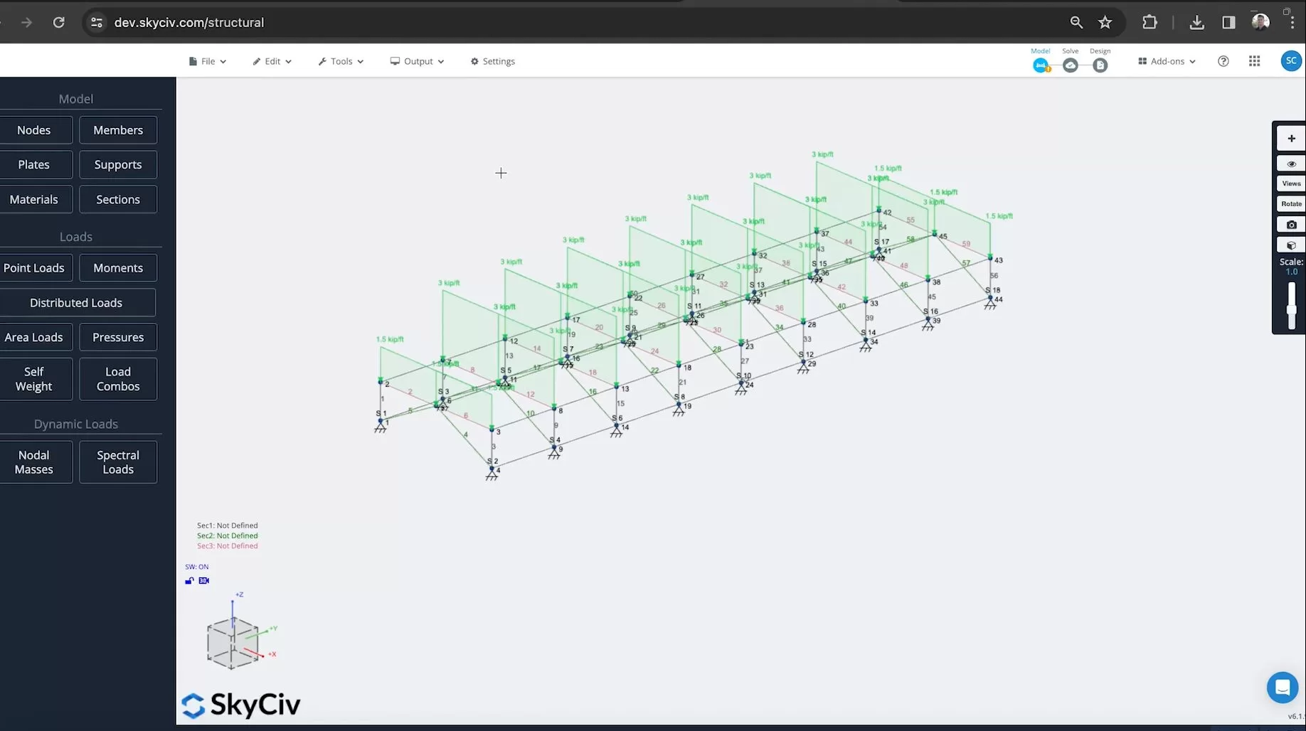Expand the Add-ons dropdown
The height and width of the screenshot is (731, 1306).
pos(1165,61)
